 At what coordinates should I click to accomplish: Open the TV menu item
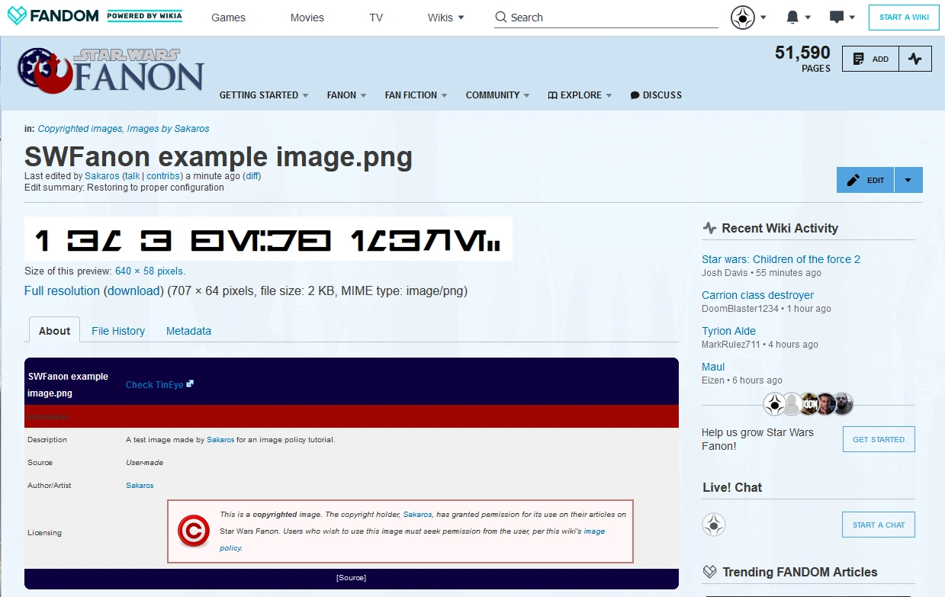[x=376, y=18]
